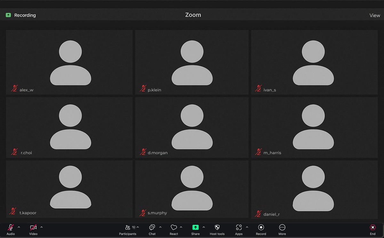
Task: Click the ivan_s name label
Action: tap(270, 90)
